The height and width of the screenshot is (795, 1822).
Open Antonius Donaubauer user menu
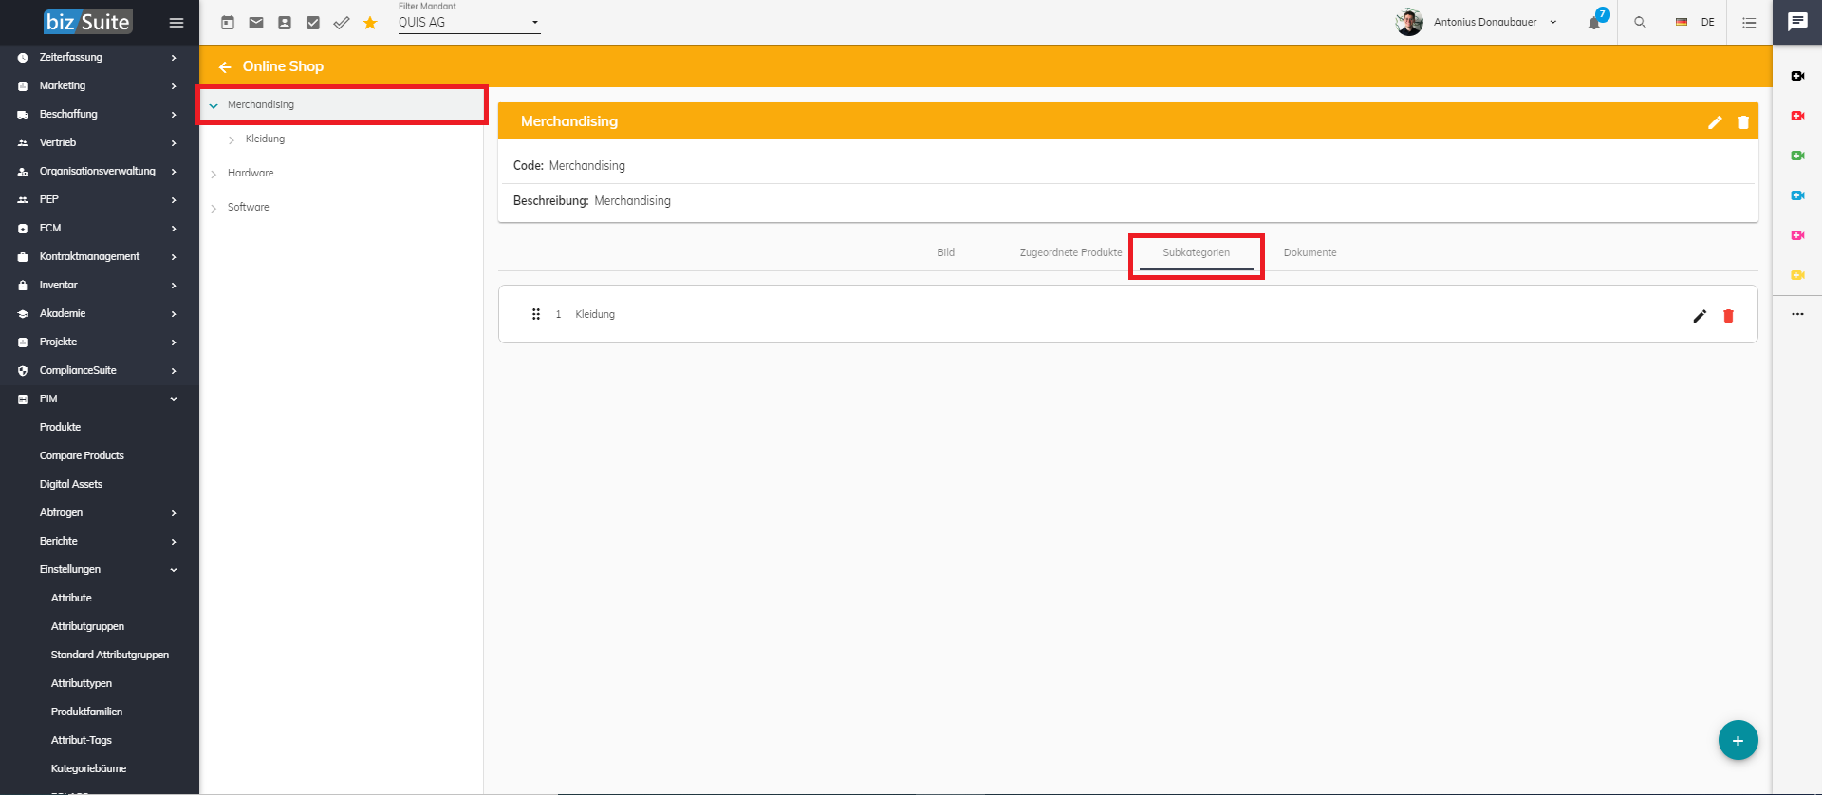[x=1476, y=22]
